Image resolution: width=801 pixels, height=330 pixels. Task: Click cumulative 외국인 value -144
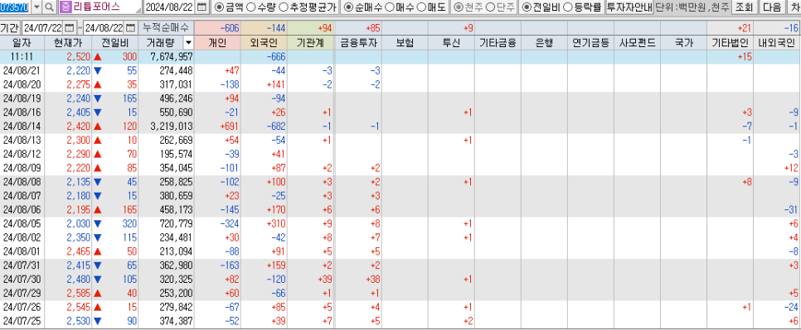click(264, 27)
